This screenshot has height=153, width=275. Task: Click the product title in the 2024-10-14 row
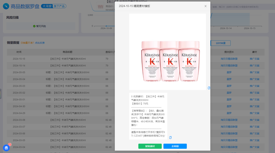[x=67, y=66]
